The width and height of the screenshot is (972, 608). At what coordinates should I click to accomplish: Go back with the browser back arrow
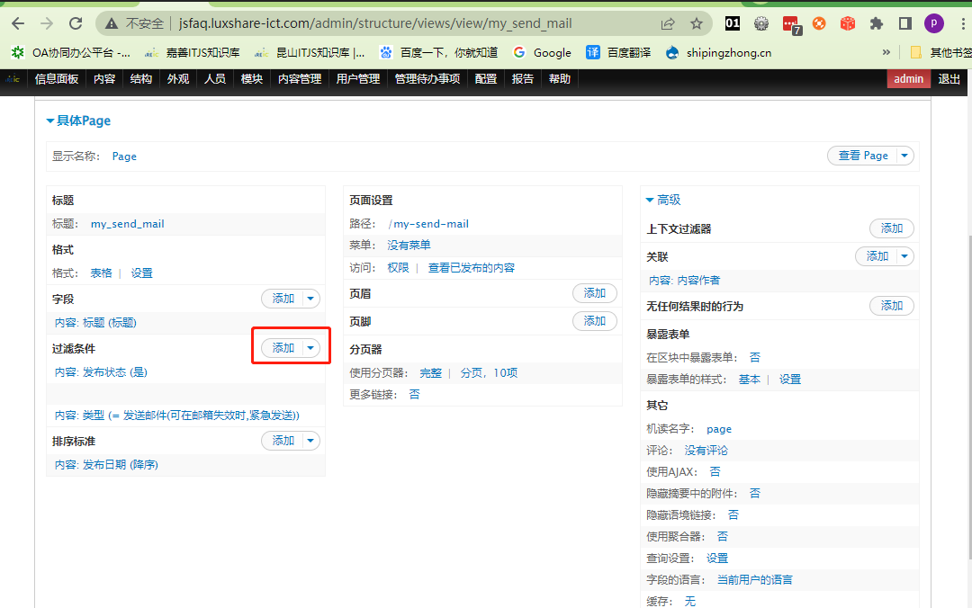click(x=18, y=23)
